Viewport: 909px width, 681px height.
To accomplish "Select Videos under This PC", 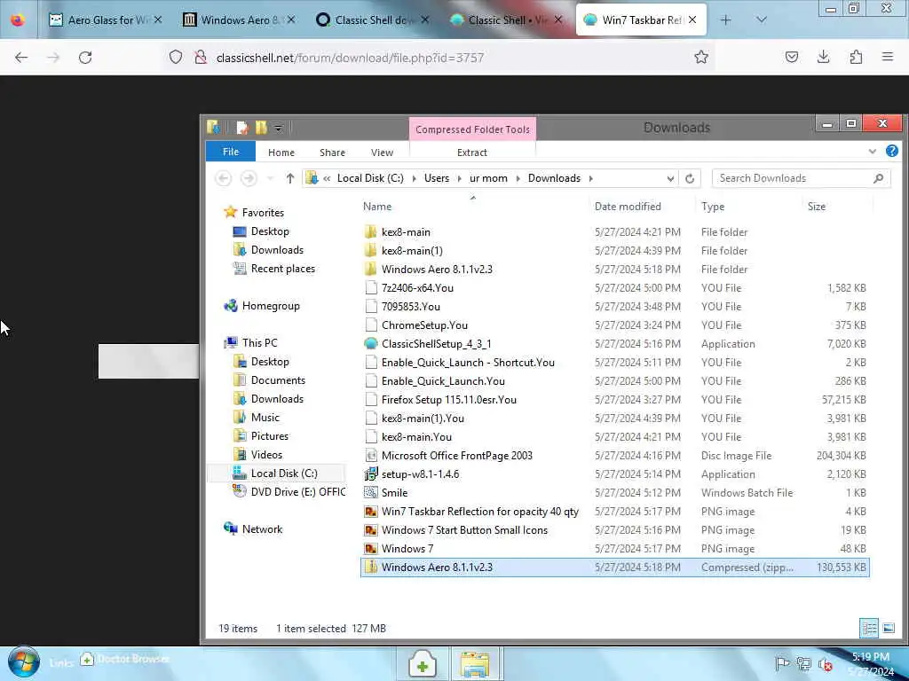I will [266, 455].
